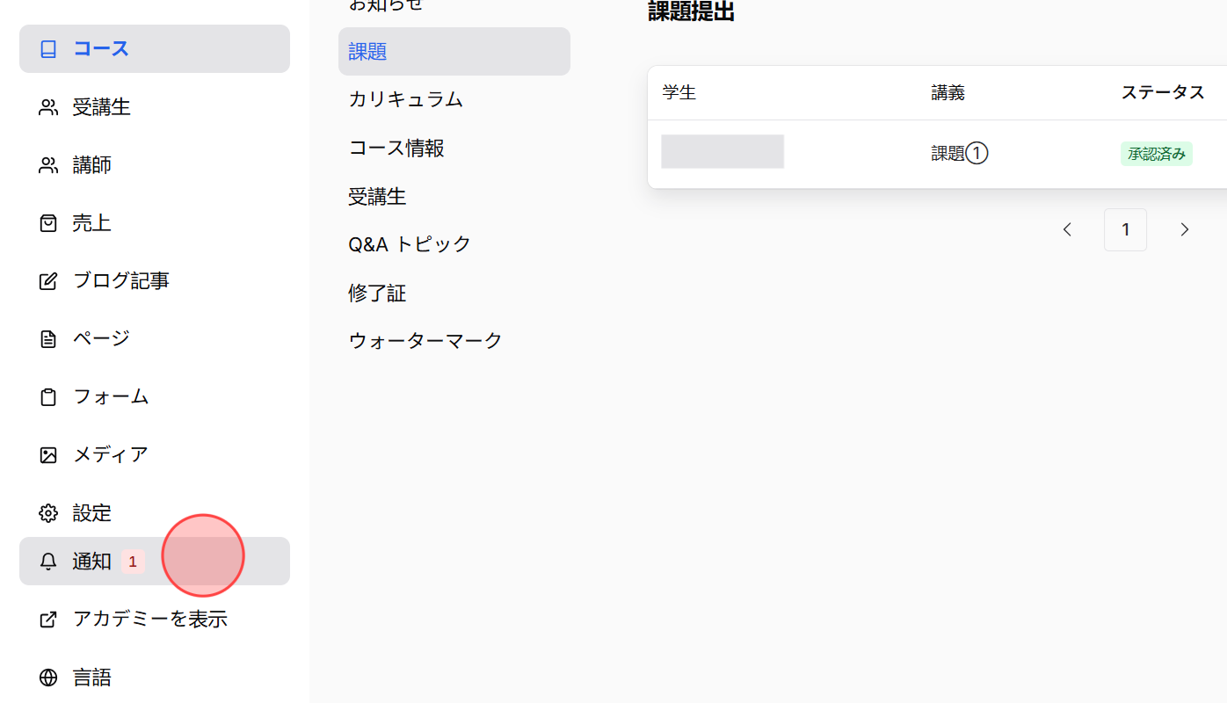Click the 承認済み status badge
Screen dimensions: 1227x703
pyautogui.click(x=1156, y=153)
